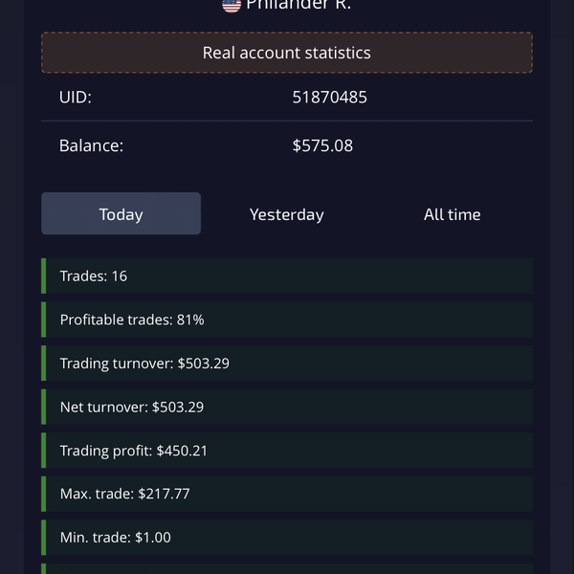
Task: Click the green marker beside Min. trade row
Action: pyautogui.click(x=43, y=538)
